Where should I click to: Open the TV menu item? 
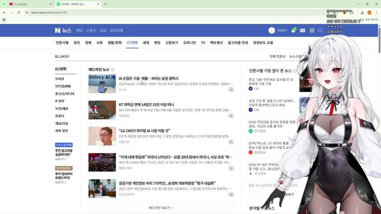click(x=203, y=43)
